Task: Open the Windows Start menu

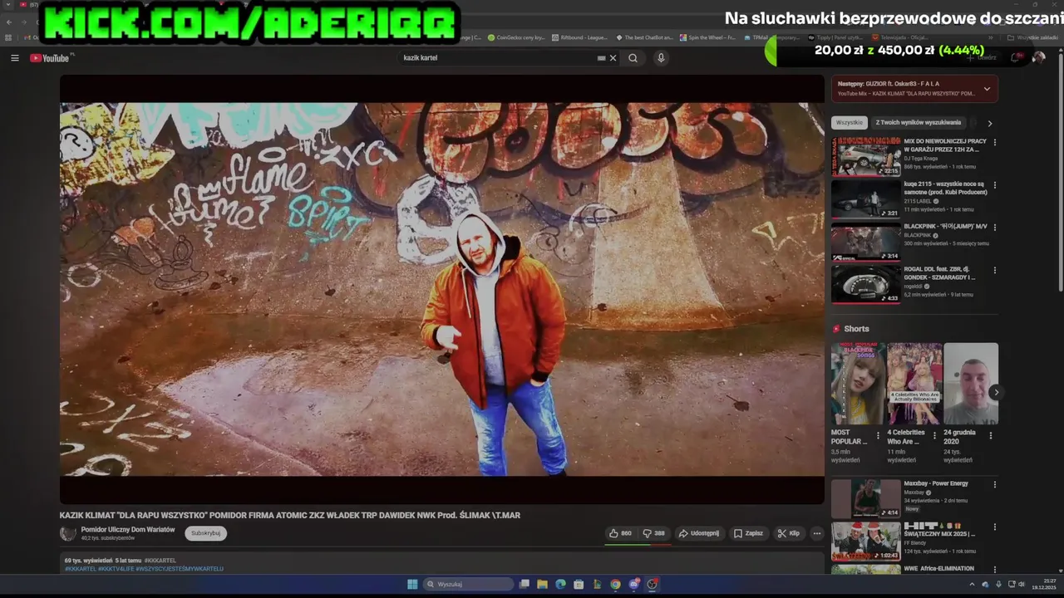Action: (x=412, y=584)
